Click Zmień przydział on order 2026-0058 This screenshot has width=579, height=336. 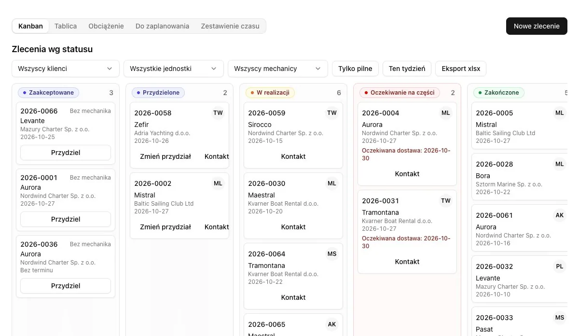pos(165,156)
